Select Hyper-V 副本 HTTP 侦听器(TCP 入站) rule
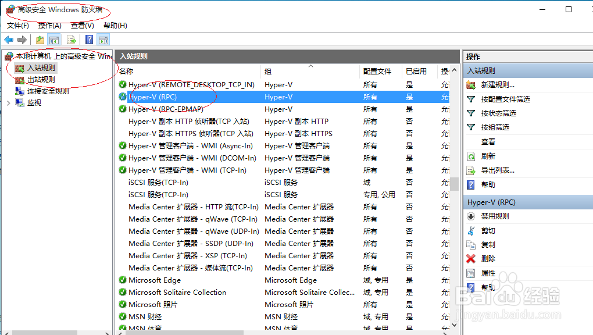The width and height of the screenshot is (593, 335). click(x=189, y=122)
